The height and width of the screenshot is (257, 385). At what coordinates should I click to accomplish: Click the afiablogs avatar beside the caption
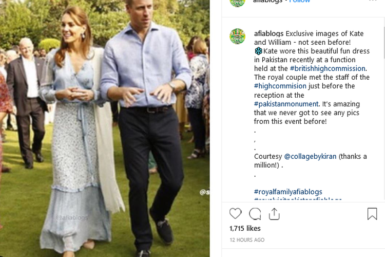coord(237,36)
